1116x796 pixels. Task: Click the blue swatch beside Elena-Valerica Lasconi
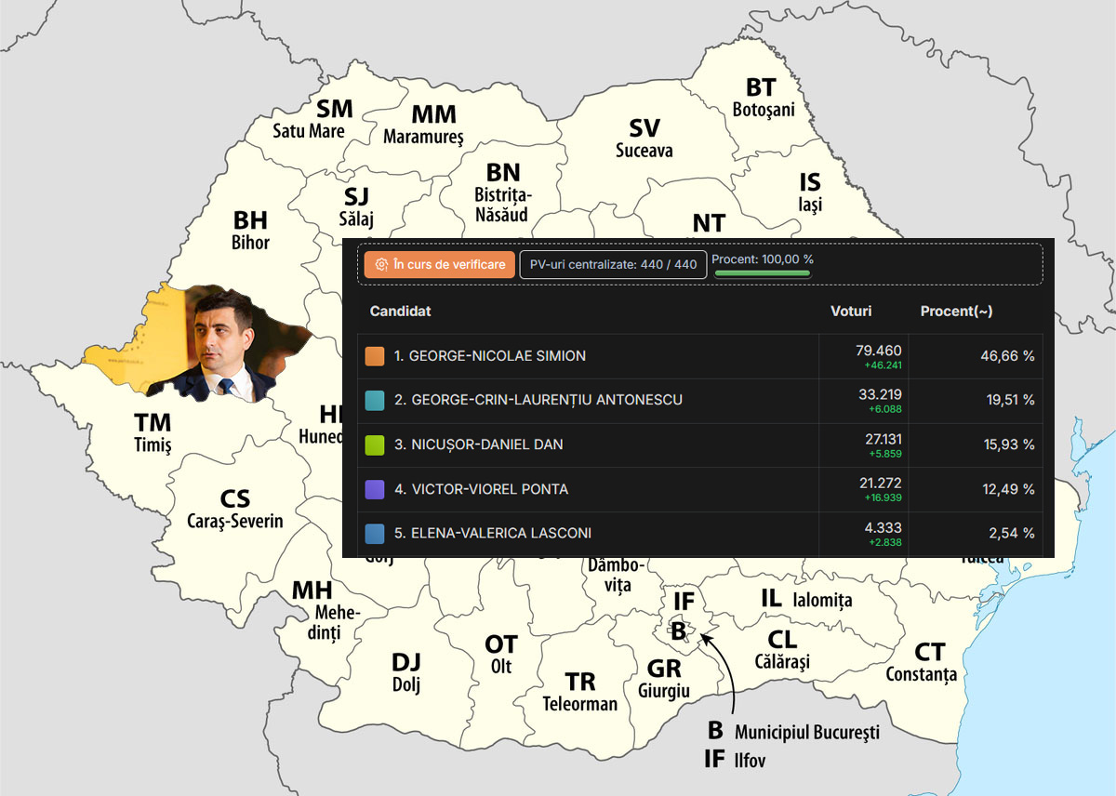pyautogui.click(x=375, y=534)
